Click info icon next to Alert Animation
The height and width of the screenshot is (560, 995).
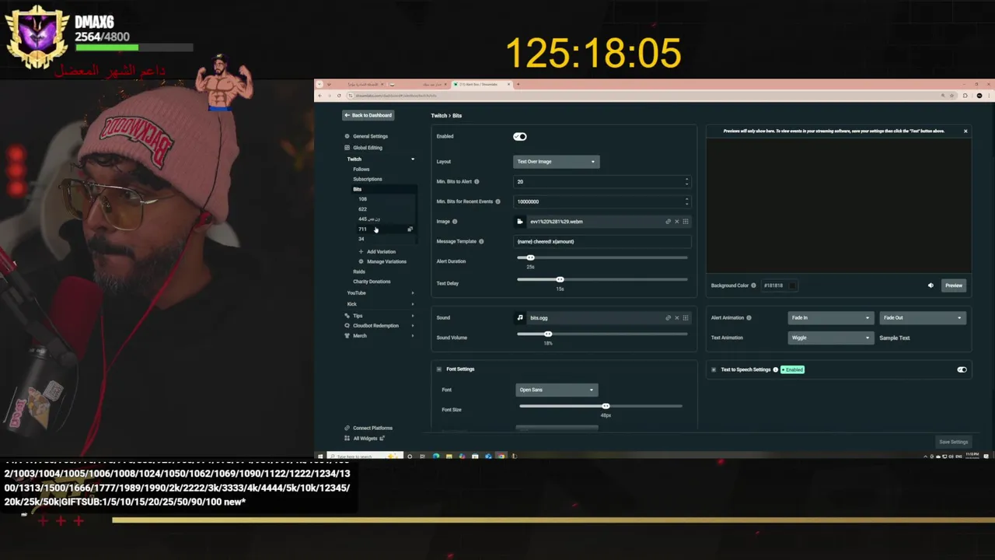point(749,317)
